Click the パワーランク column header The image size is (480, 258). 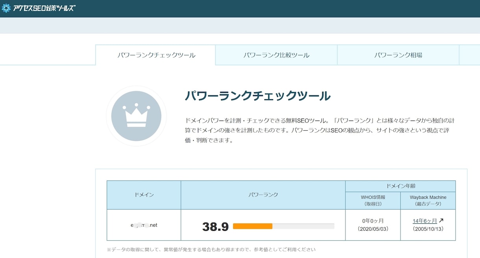point(263,195)
